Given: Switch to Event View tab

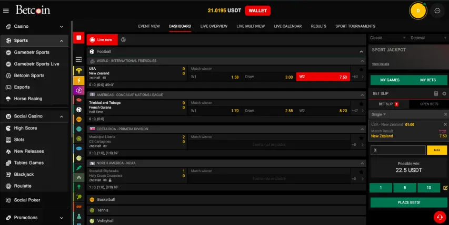Looking at the screenshot, I should pos(149,26).
